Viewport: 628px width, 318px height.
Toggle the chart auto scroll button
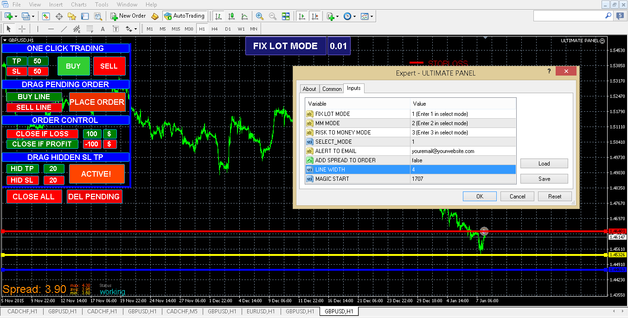[x=302, y=16]
